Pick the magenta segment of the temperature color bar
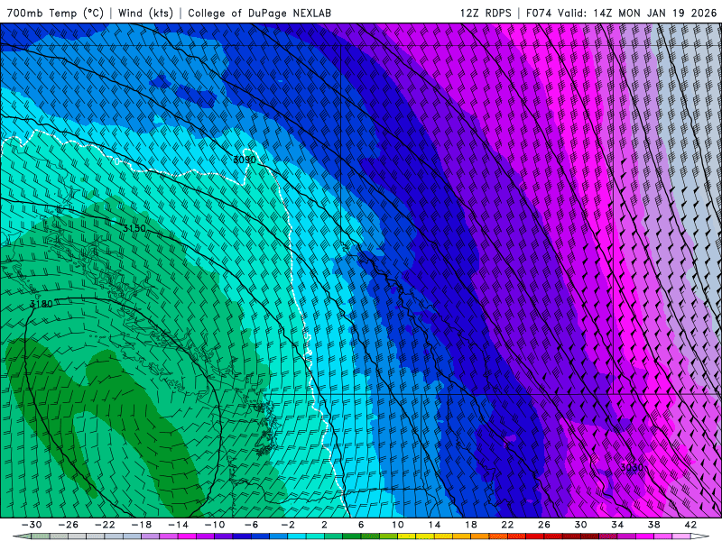 click(x=188, y=536)
